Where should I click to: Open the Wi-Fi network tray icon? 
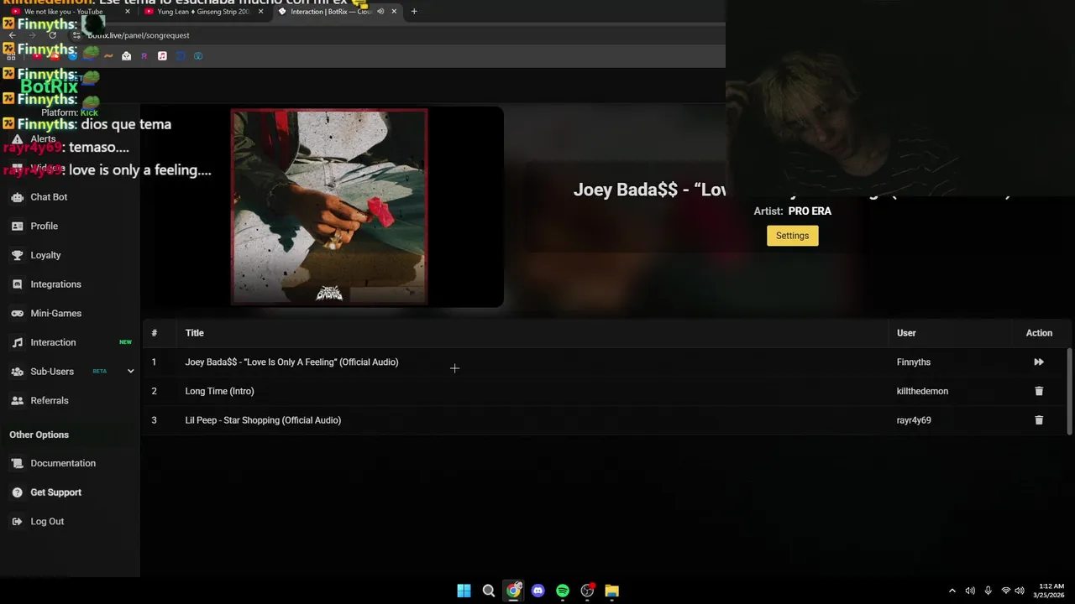pos(1005,591)
